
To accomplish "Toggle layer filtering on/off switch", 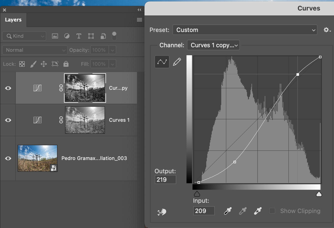I will (x=114, y=36).
